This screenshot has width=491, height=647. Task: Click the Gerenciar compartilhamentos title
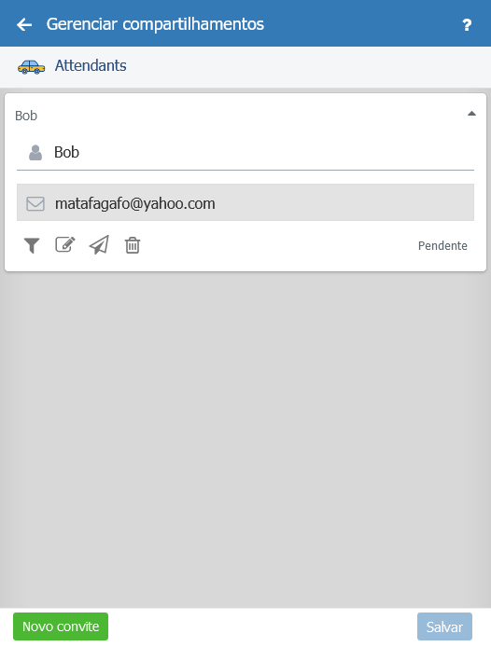point(155,24)
